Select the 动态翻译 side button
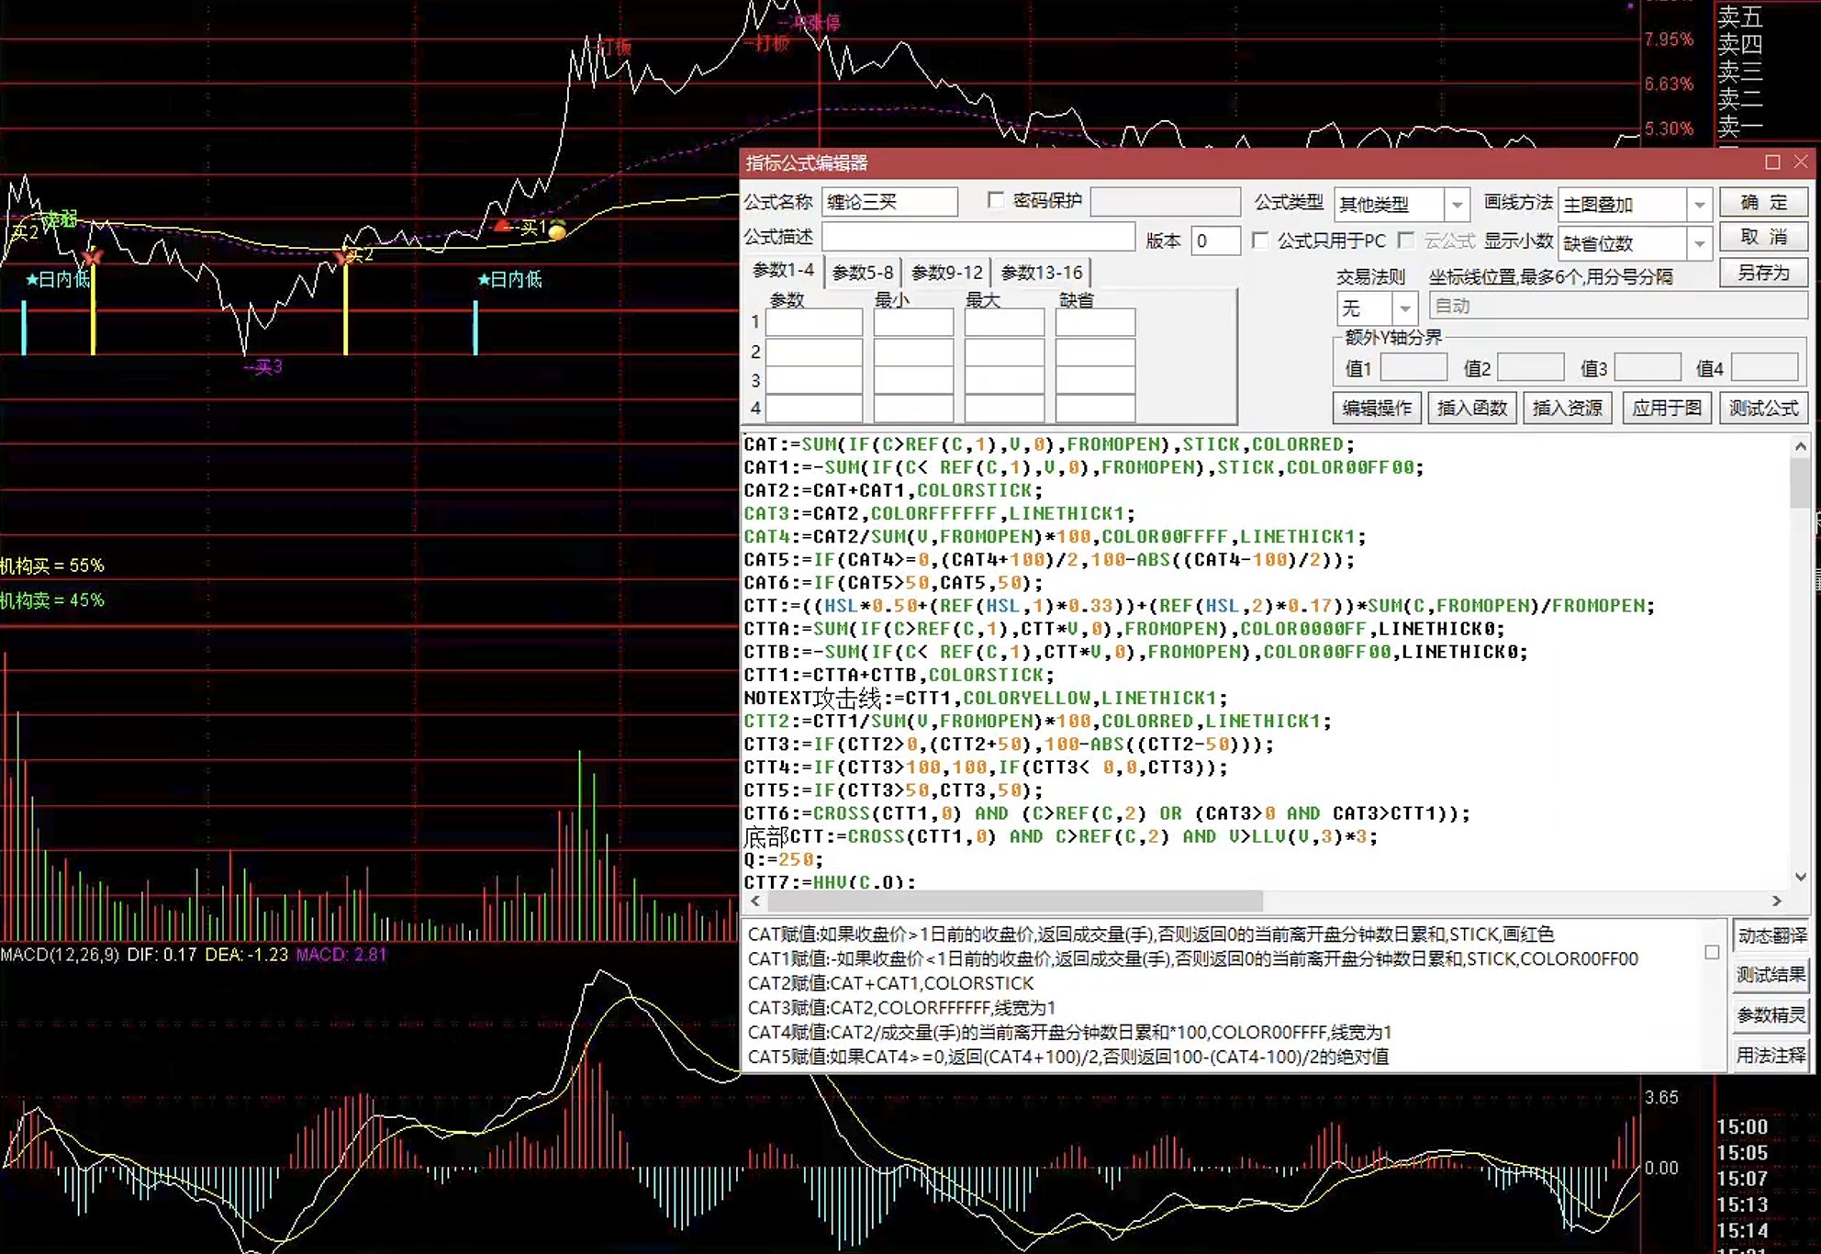The width and height of the screenshot is (1821, 1254). [x=1771, y=935]
